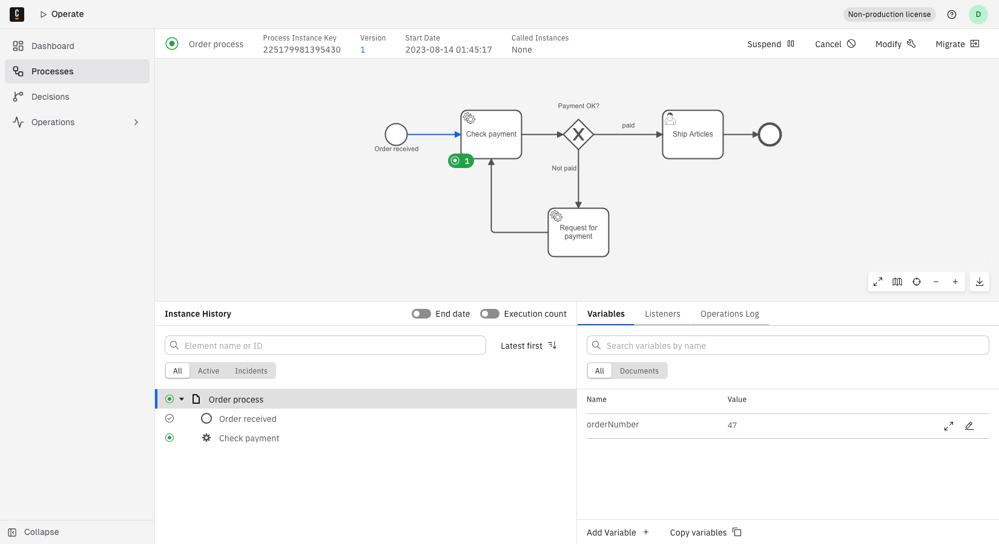This screenshot has height=544, width=999.
Task: Switch to the Listeners tab
Action: (662, 314)
